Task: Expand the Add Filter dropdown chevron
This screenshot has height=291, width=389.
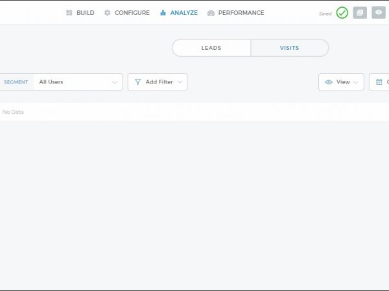Action: [180, 82]
